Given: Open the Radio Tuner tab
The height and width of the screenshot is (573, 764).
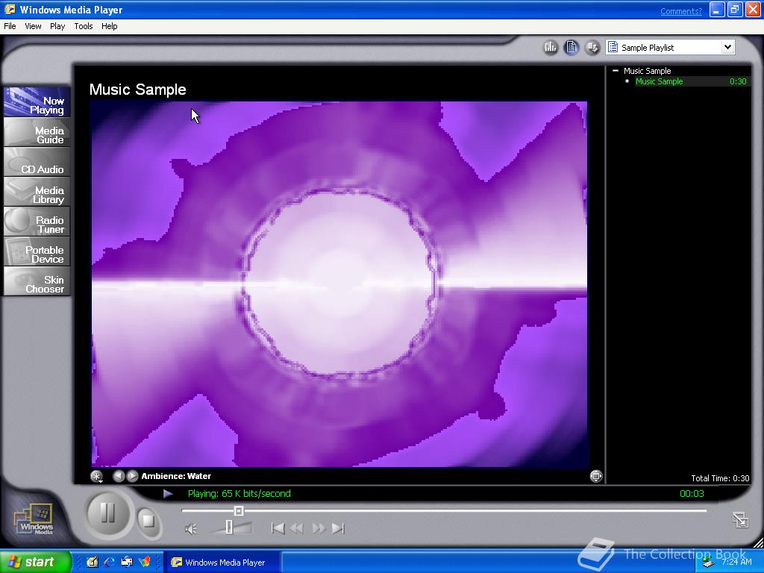Looking at the screenshot, I should coord(37,222).
